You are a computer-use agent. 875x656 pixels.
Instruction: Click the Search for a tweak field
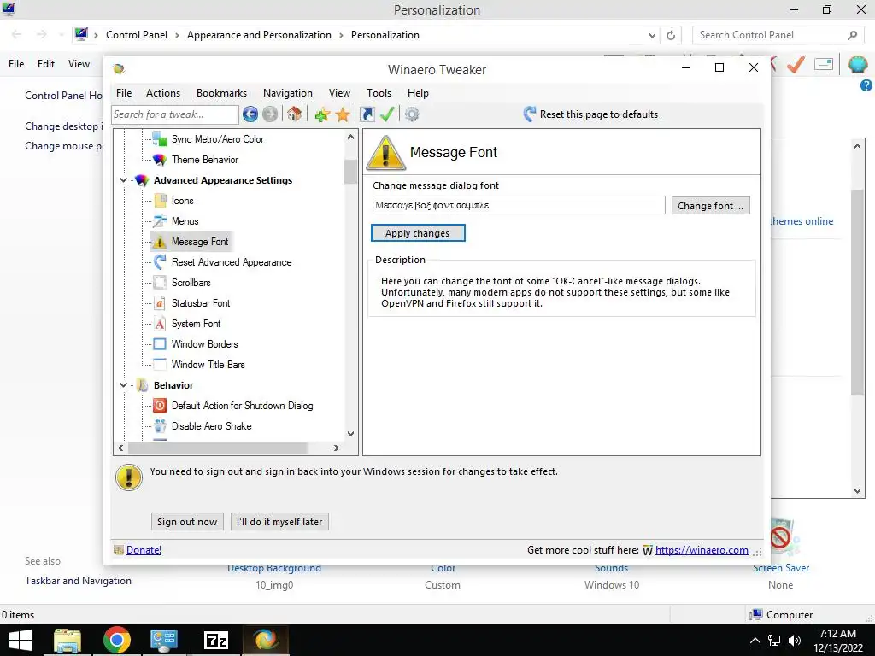coord(175,114)
